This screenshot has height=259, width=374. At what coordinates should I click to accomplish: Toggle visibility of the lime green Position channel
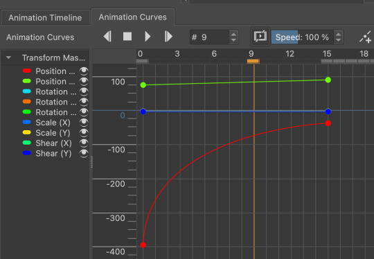pos(84,81)
